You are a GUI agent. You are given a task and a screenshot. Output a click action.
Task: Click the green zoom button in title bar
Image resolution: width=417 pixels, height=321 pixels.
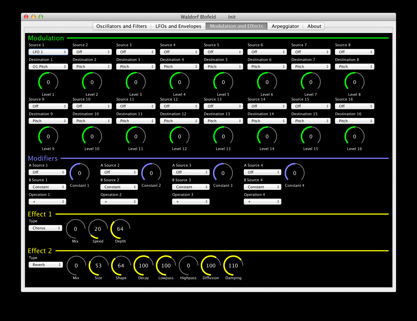click(x=41, y=17)
